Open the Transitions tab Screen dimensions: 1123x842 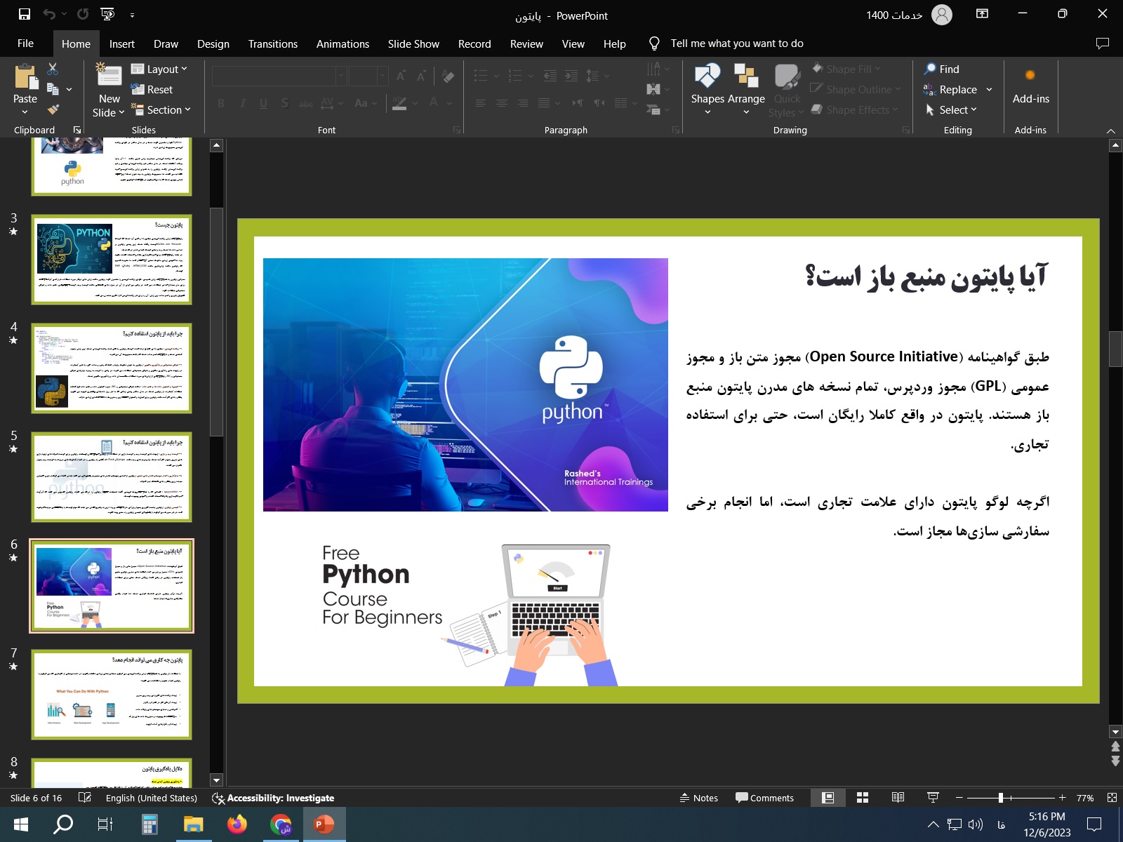click(272, 44)
